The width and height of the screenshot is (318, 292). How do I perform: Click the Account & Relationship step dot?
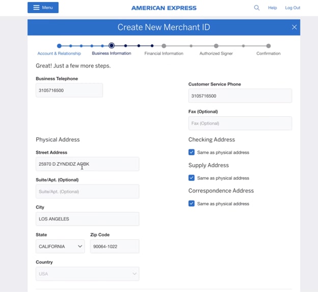tap(59, 46)
